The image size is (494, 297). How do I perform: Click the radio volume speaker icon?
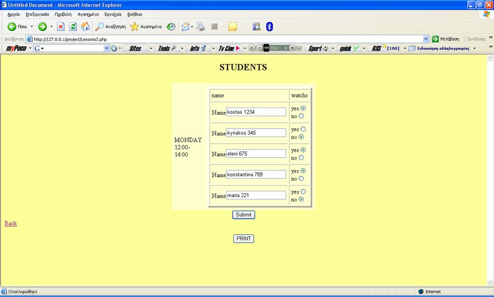(292, 48)
